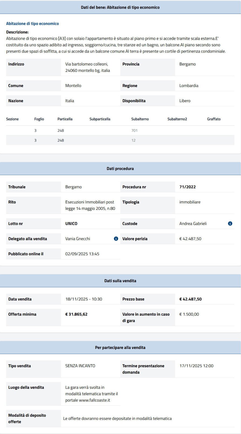
Task: Click the 'Foglio' column header
Action: (39, 119)
